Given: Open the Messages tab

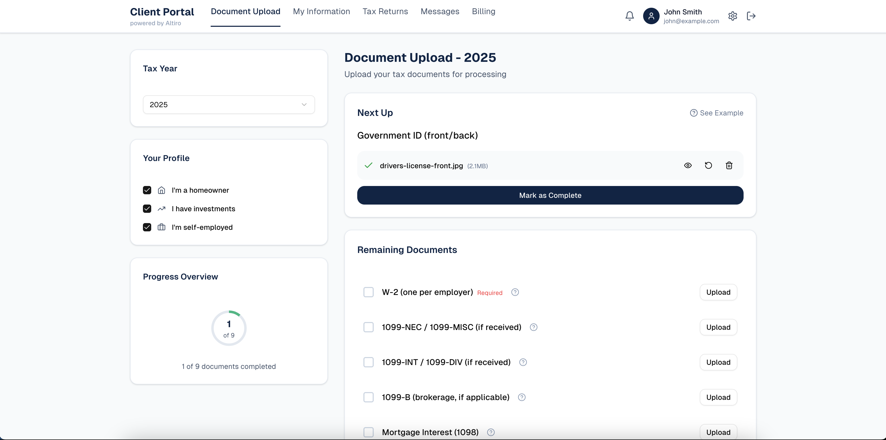Looking at the screenshot, I should [x=440, y=11].
